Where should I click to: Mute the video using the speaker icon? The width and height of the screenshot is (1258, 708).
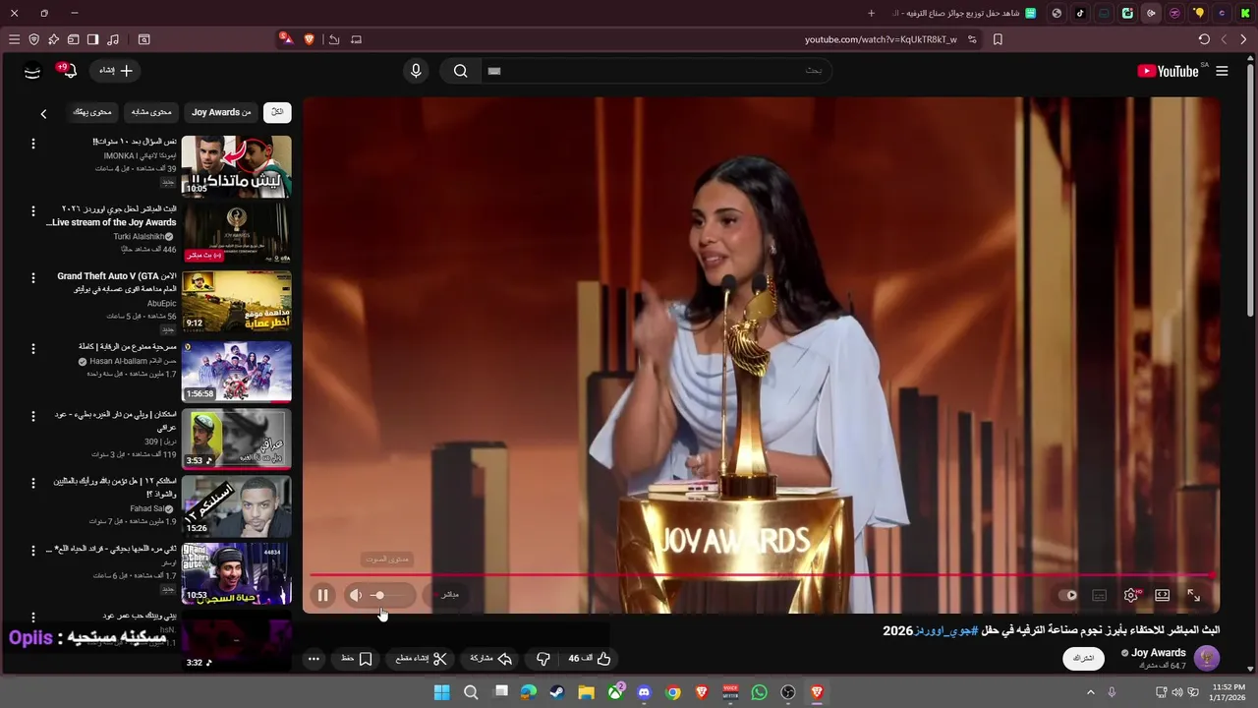point(356,595)
